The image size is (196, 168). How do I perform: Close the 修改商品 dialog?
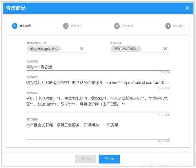click(187, 8)
